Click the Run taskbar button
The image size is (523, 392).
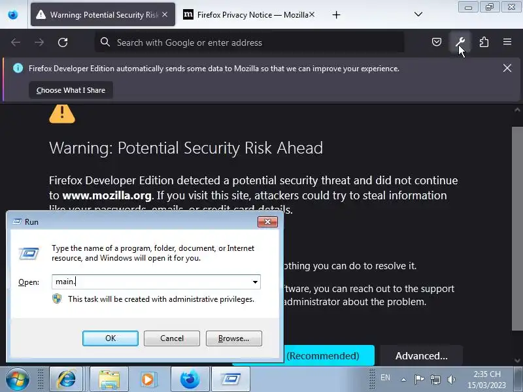[231, 380]
